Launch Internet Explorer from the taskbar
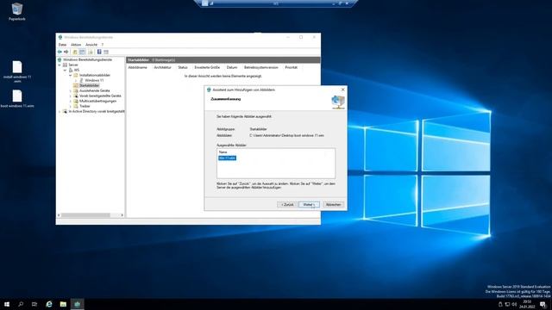Image resolution: width=552 pixels, height=310 pixels. (x=49, y=304)
